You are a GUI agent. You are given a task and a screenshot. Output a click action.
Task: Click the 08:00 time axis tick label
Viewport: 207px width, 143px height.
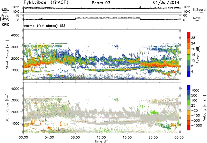tap(75, 138)
